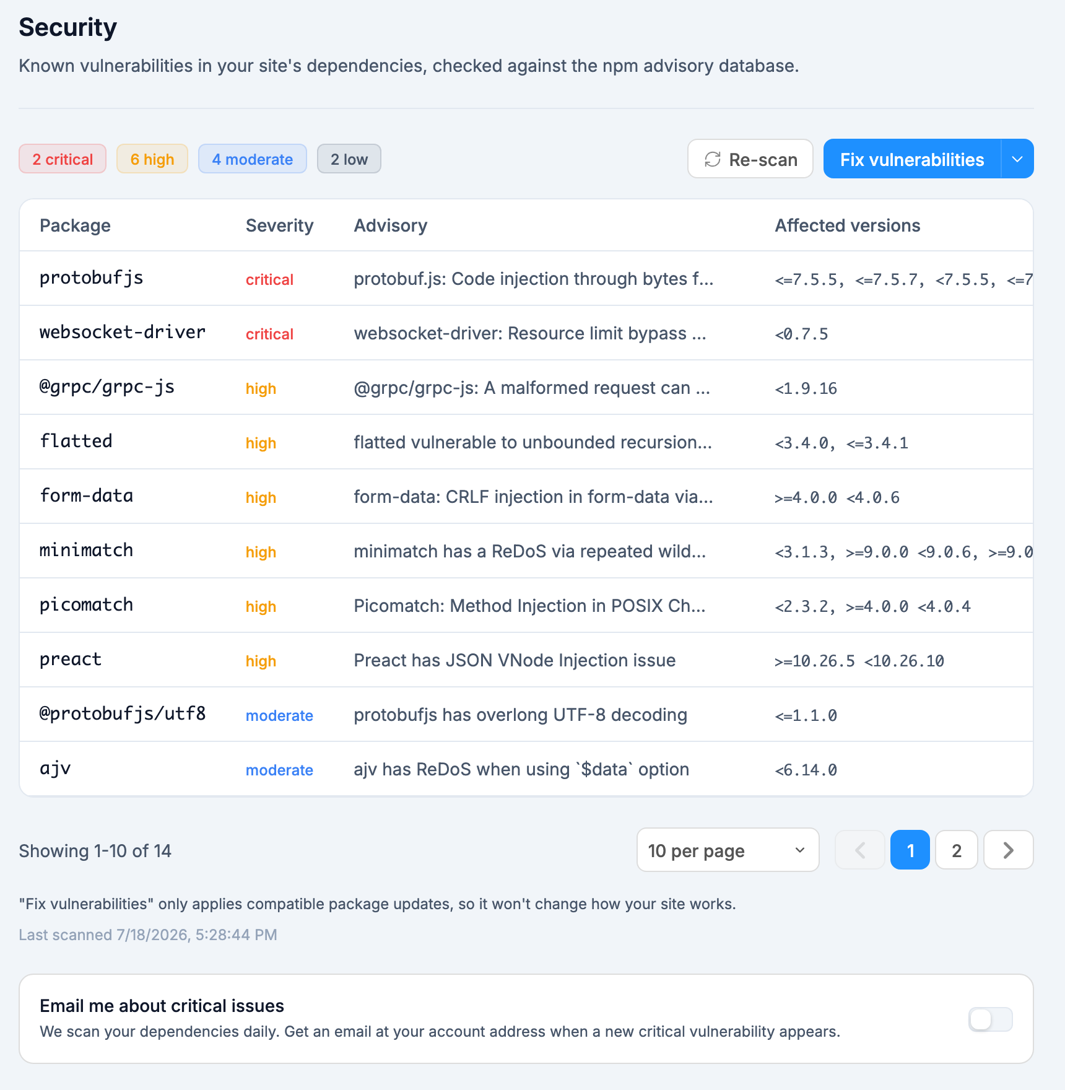Filter by 2 critical badge
1065x1090 pixels.
click(63, 159)
